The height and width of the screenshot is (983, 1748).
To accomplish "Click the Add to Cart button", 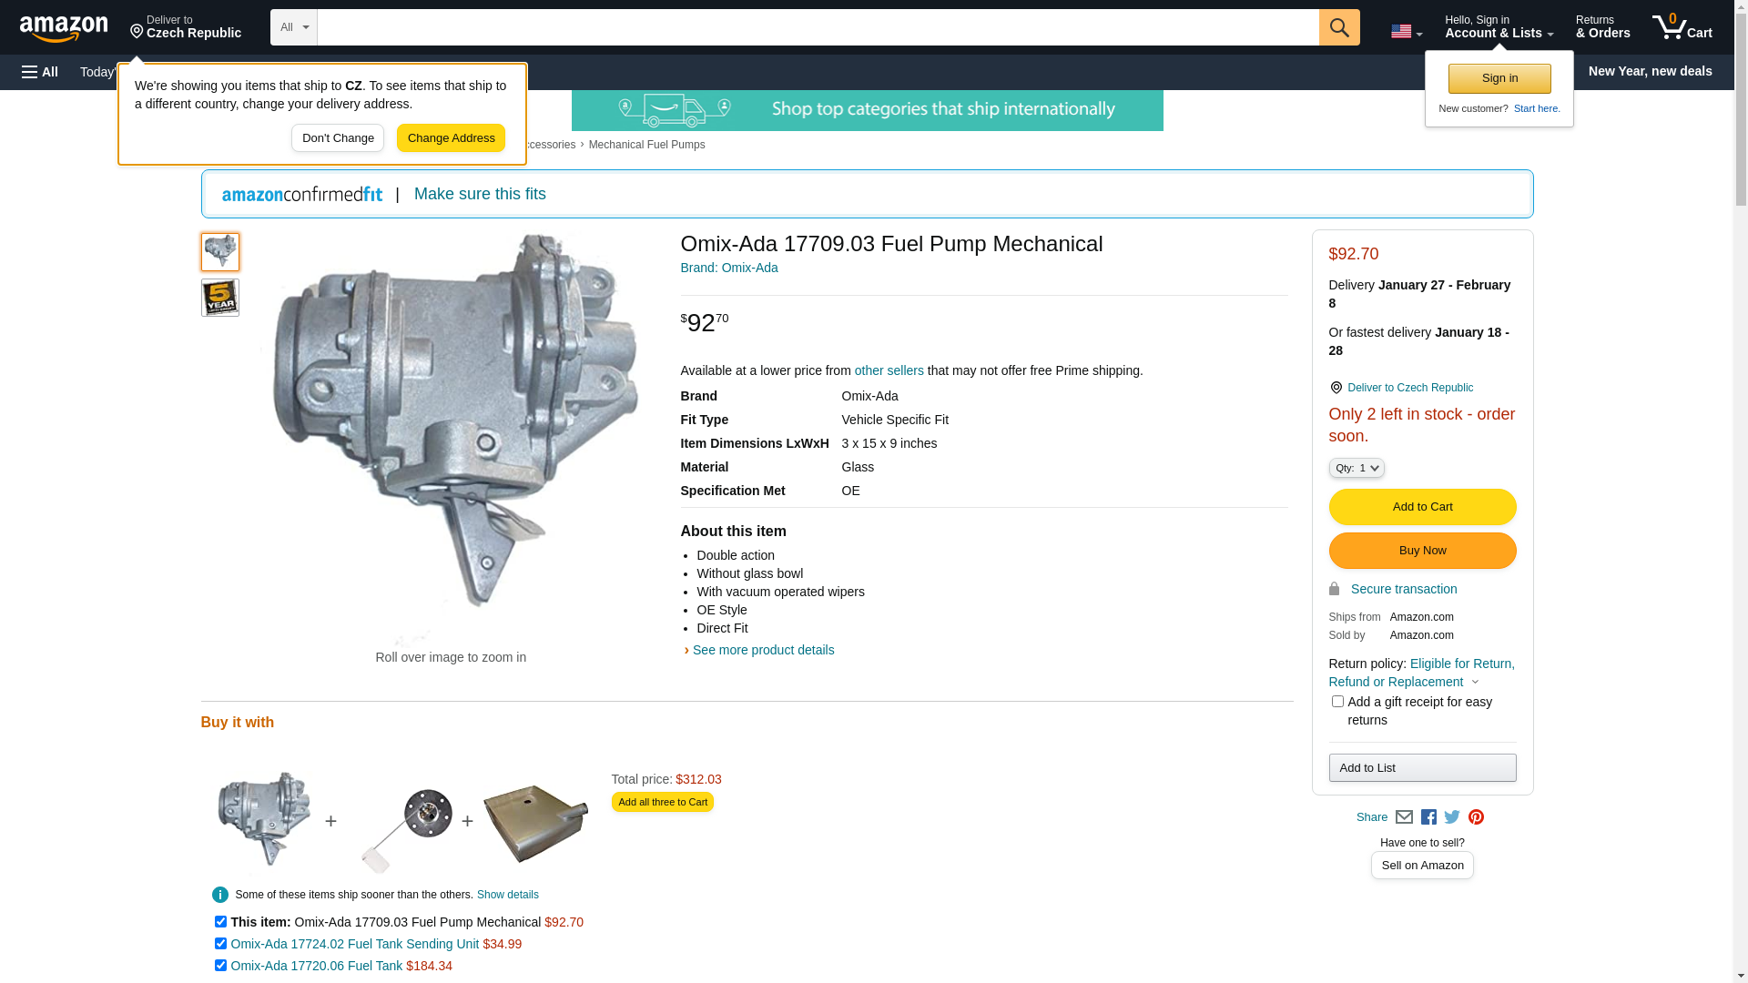I will (1422, 507).
